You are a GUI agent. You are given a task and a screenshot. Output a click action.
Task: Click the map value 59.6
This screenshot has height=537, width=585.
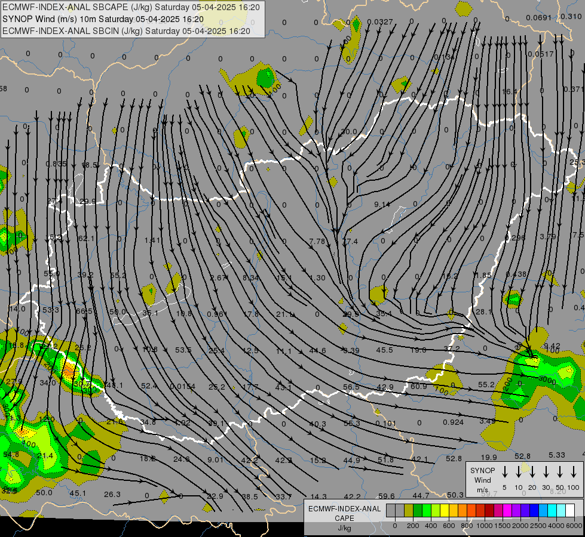[387, 496]
